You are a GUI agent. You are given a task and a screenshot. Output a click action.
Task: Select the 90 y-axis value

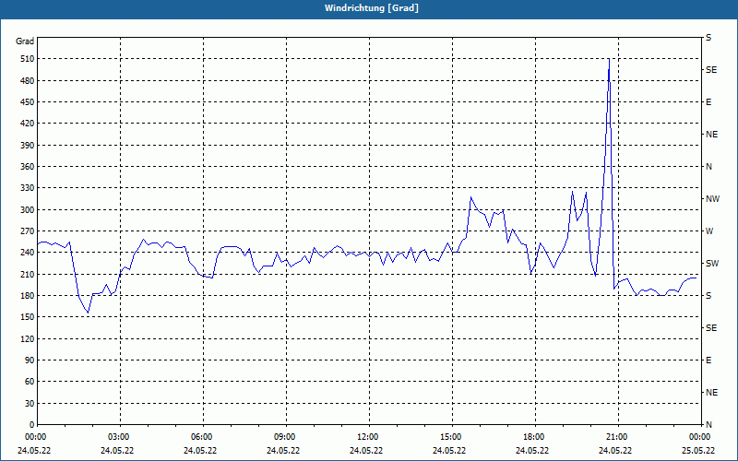pyautogui.click(x=30, y=361)
